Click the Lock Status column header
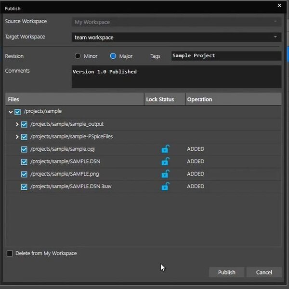Screen dimensions: 289x289 (165, 99)
